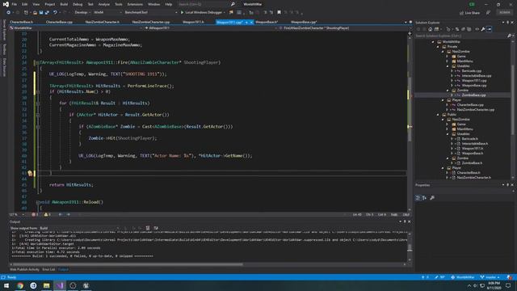The image size is (517, 291).
Task: Collapse the Private folder node
Action: click(438, 47)
